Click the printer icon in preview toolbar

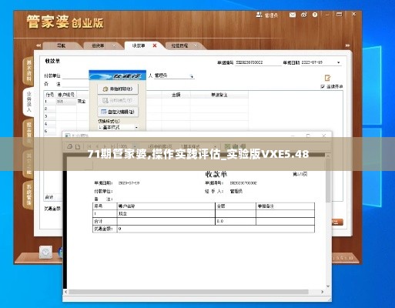pos(69,146)
